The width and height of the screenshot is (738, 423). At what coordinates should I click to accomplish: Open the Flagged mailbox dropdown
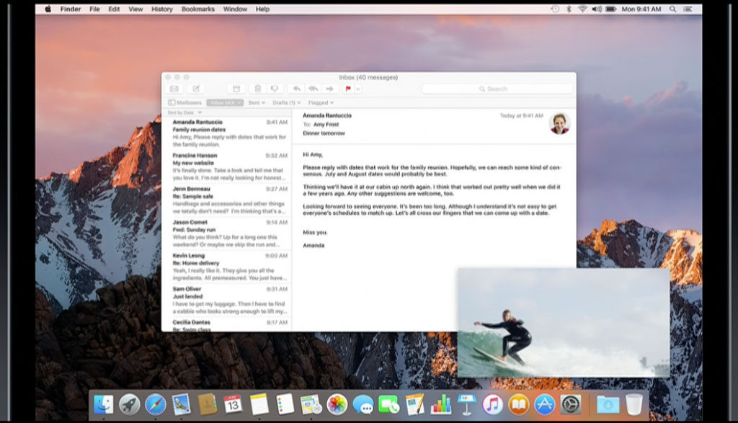(x=321, y=102)
